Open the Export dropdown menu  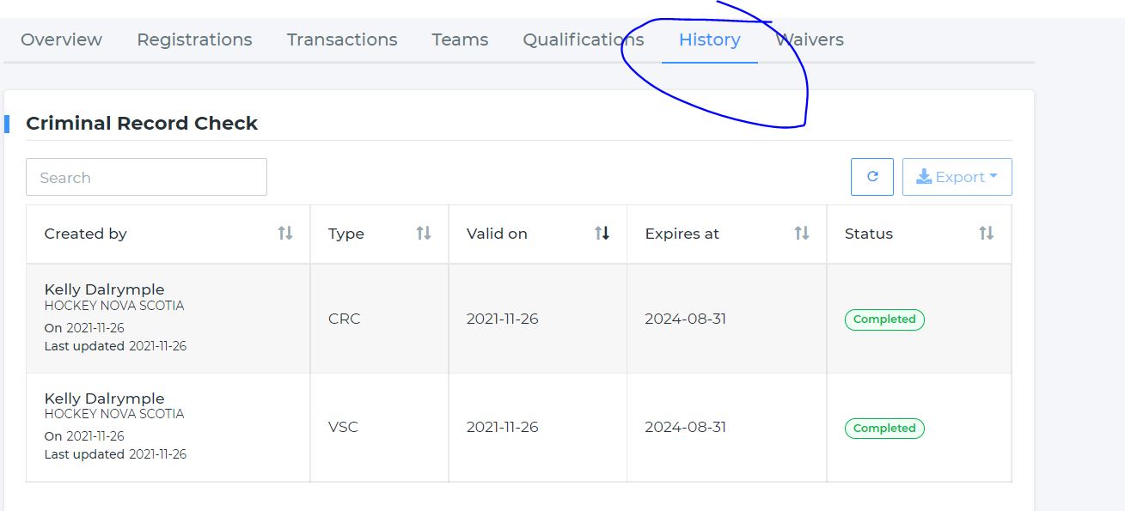coord(957,177)
